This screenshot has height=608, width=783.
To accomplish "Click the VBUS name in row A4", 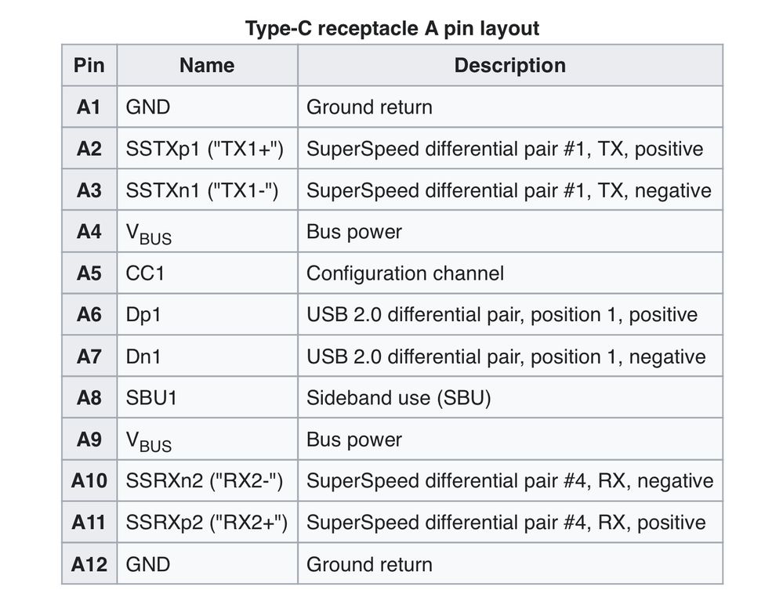I will 149,233.
